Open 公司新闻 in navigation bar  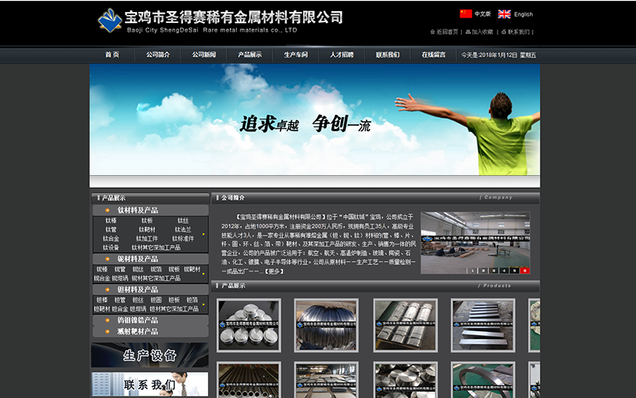pos(204,55)
